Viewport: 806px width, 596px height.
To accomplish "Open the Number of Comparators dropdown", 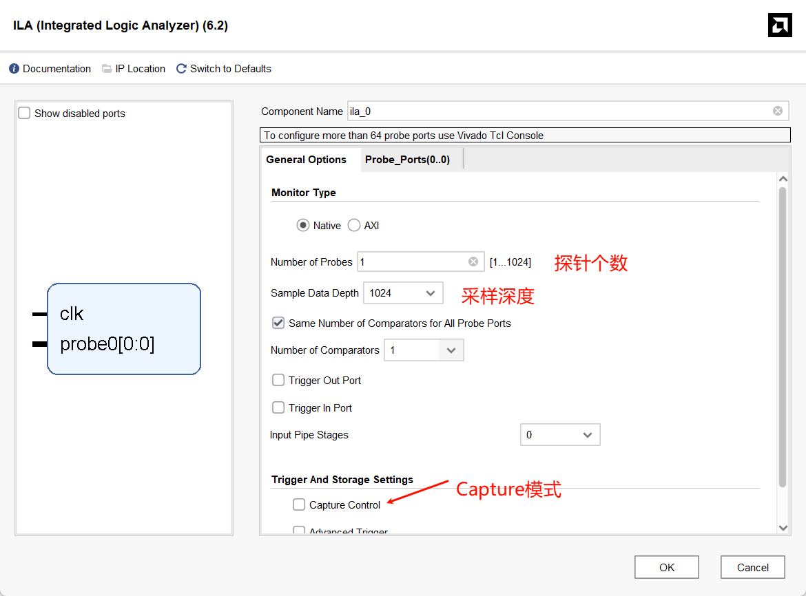I will pos(451,350).
